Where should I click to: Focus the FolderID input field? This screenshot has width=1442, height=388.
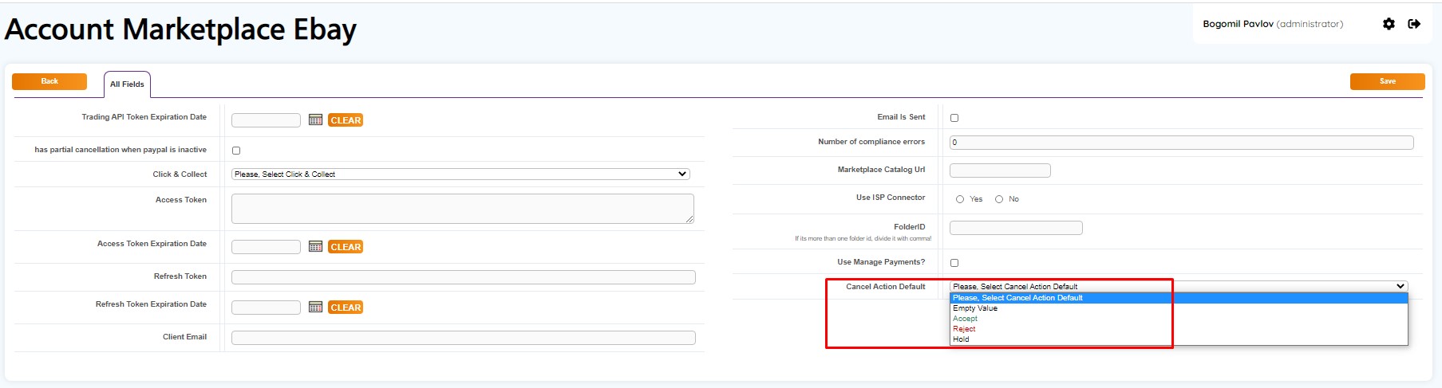click(x=1016, y=228)
